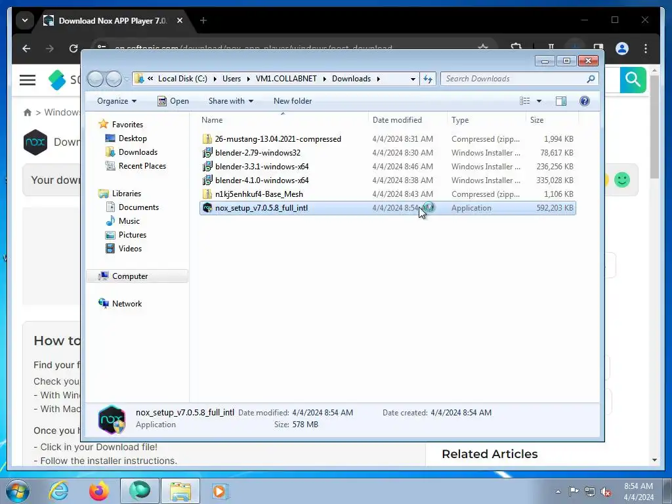The width and height of the screenshot is (672, 504).
Task: Open Explorer help with the question mark icon
Action: (584, 101)
